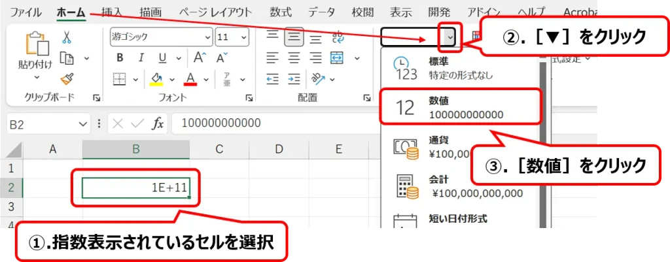Switch to the 描画 tab
Viewport: 670px width, 262px height.
(x=151, y=12)
